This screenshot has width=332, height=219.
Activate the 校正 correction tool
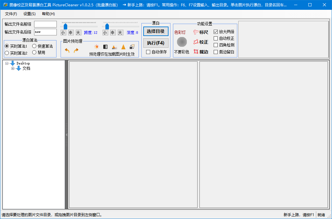201,42
